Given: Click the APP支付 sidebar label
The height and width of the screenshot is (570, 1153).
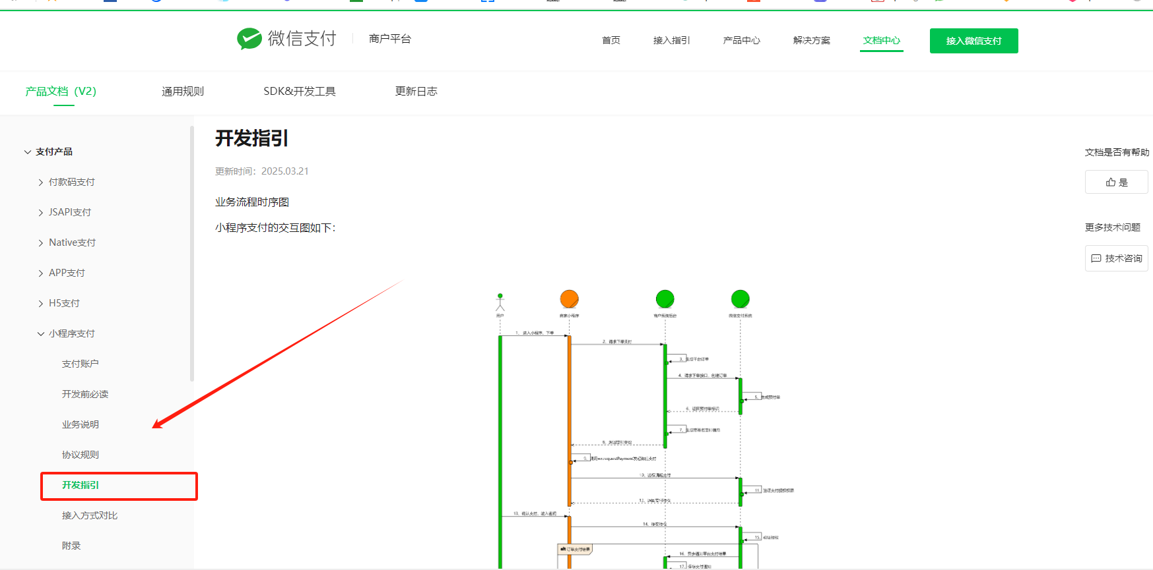Looking at the screenshot, I should 67,273.
